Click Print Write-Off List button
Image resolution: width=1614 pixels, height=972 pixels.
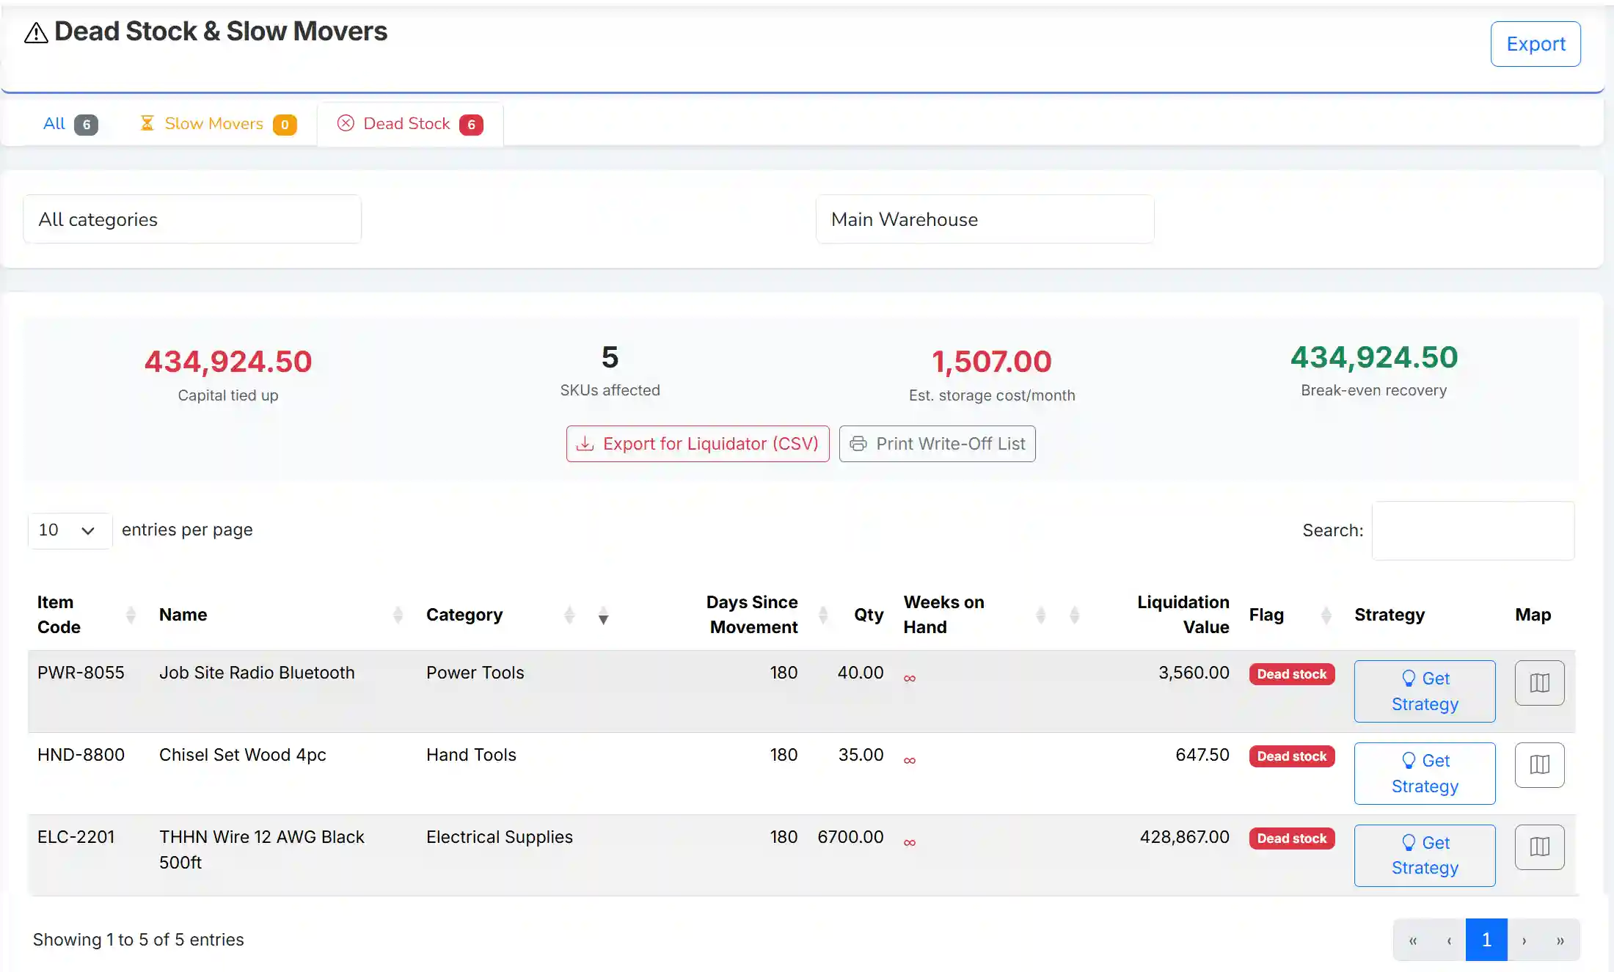click(938, 444)
